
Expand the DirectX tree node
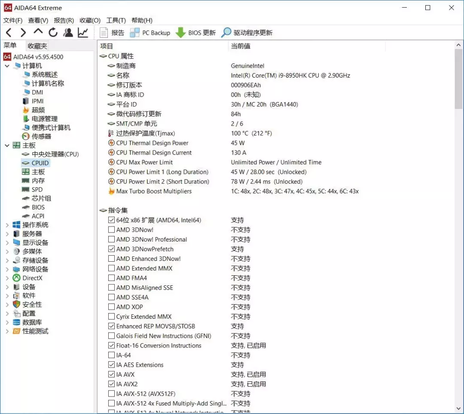pos(7,278)
